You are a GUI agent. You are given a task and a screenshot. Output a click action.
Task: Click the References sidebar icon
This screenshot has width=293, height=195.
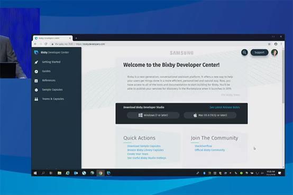pos(36,81)
